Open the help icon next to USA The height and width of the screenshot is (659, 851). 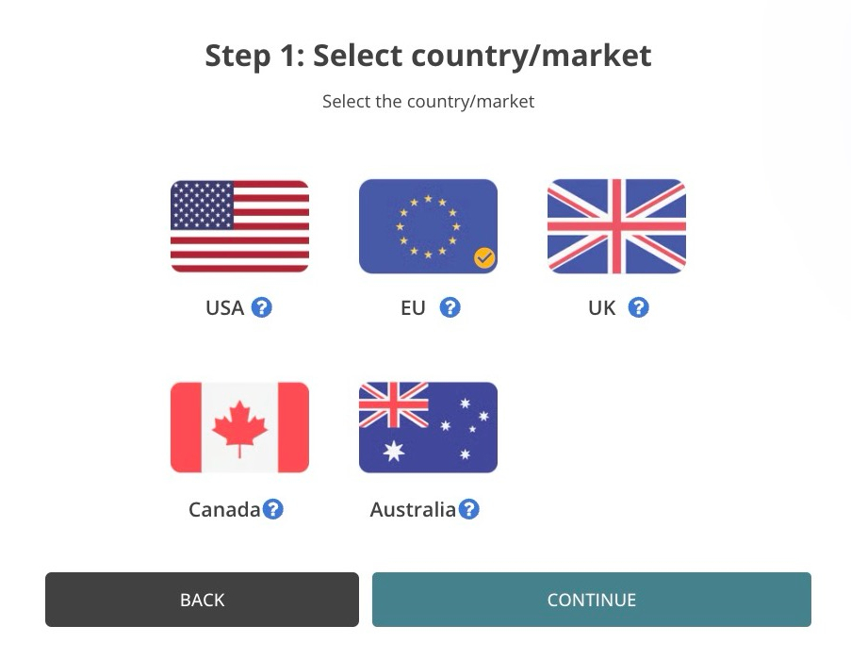point(262,307)
